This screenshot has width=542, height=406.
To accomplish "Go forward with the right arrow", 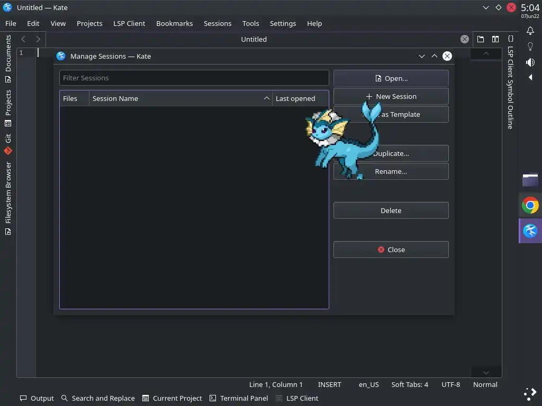I will coord(38,39).
